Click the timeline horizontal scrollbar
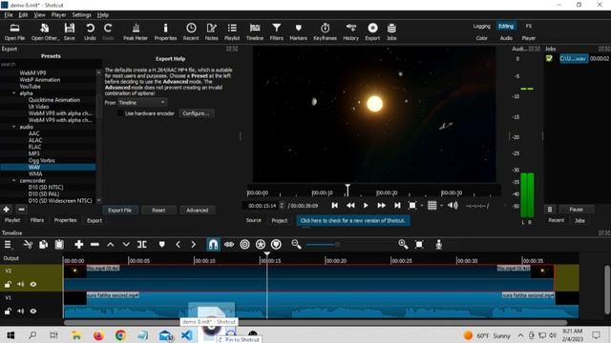The image size is (611, 343). [x=315, y=322]
